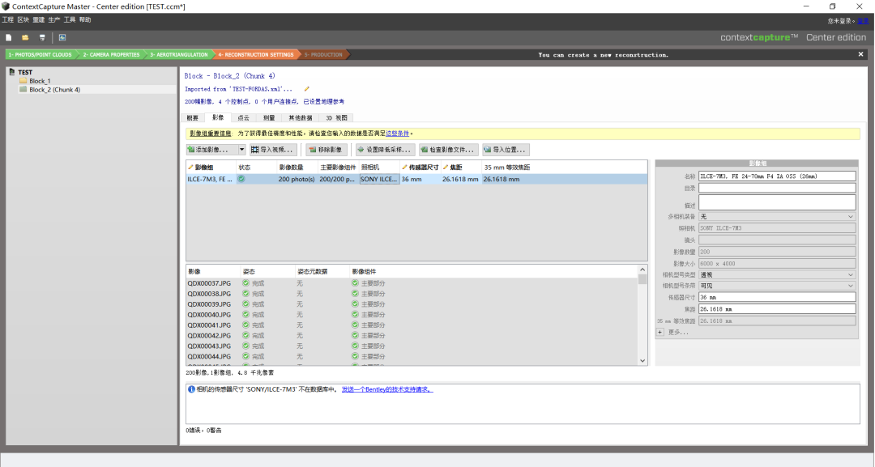Open the 添加影像 dropdown arrow

241,150
